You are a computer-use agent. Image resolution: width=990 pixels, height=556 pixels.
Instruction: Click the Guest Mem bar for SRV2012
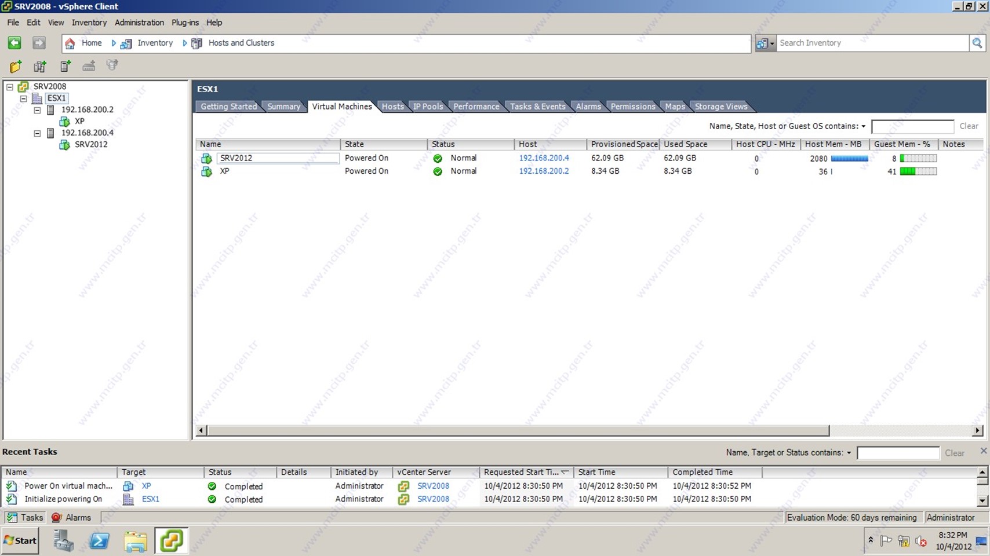(x=918, y=159)
